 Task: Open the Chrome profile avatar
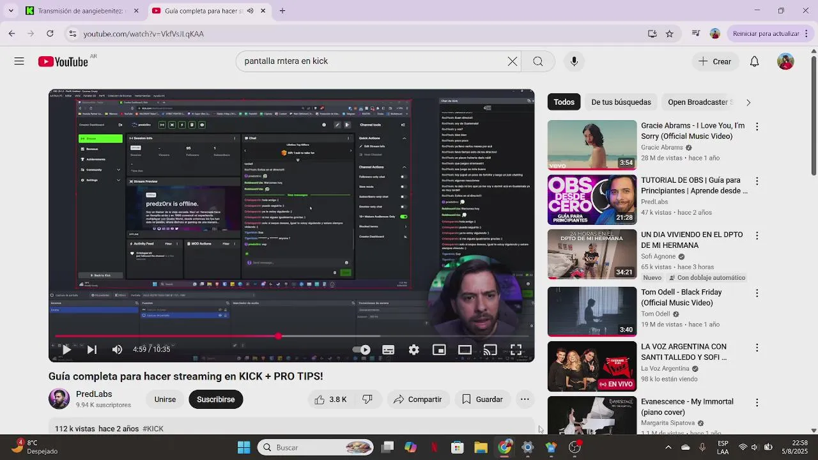714,34
